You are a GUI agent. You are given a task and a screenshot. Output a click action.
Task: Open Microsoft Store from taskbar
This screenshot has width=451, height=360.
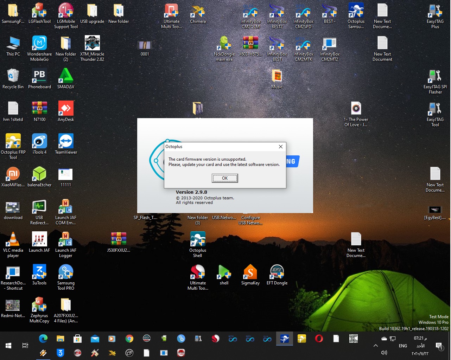77,339
